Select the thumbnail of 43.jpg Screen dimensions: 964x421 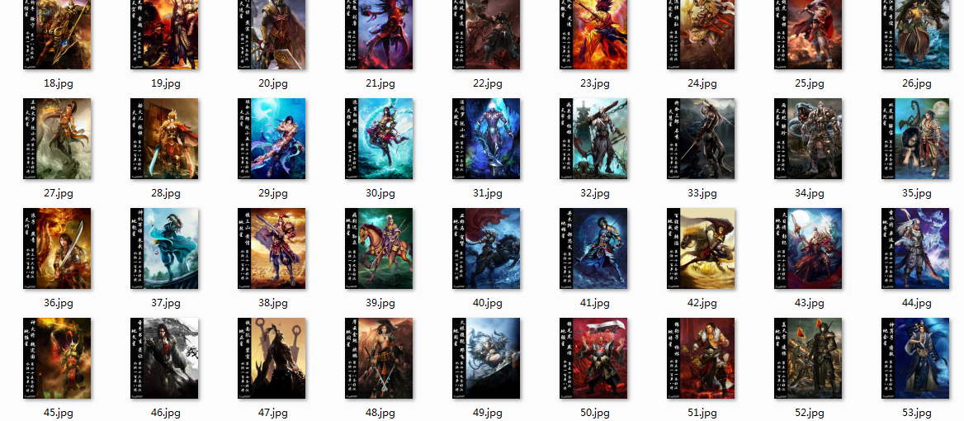point(808,248)
